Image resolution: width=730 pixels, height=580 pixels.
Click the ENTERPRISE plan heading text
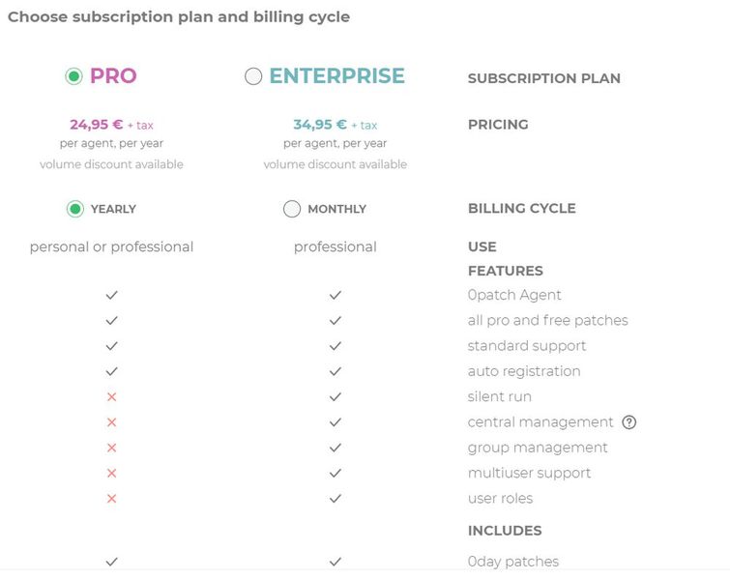point(336,76)
